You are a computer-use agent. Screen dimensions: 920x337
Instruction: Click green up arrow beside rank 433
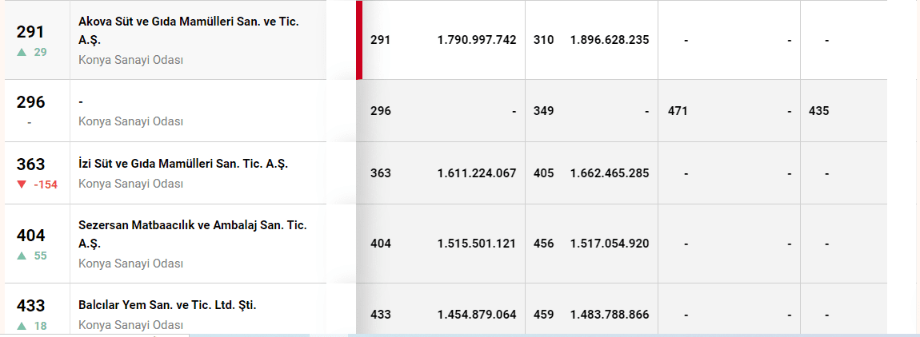click(22, 325)
